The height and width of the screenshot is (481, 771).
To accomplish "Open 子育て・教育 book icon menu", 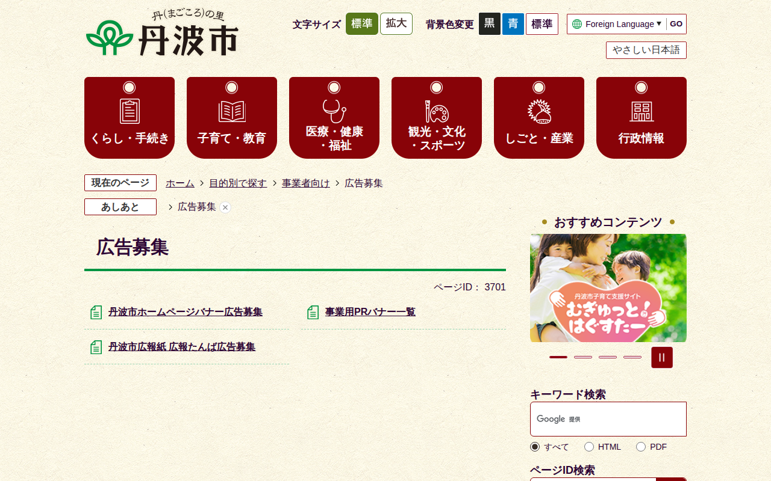I will 232,118.
